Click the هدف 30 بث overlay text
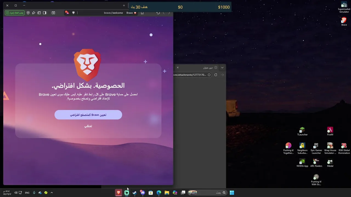The height and width of the screenshot is (197, 351). click(x=139, y=7)
